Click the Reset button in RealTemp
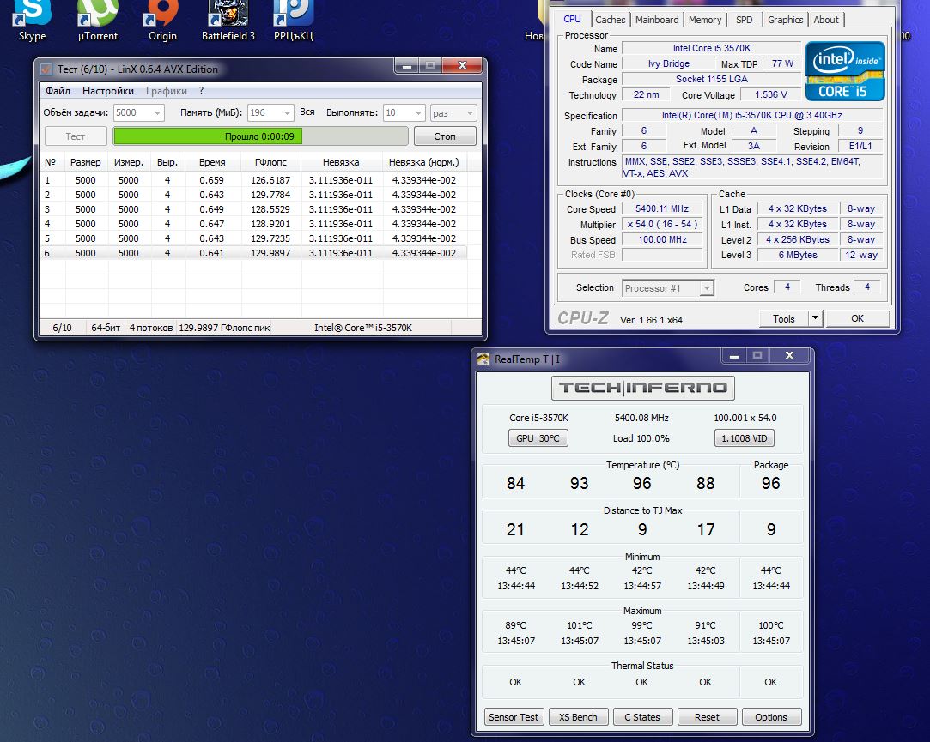The image size is (930, 742). click(707, 717)
